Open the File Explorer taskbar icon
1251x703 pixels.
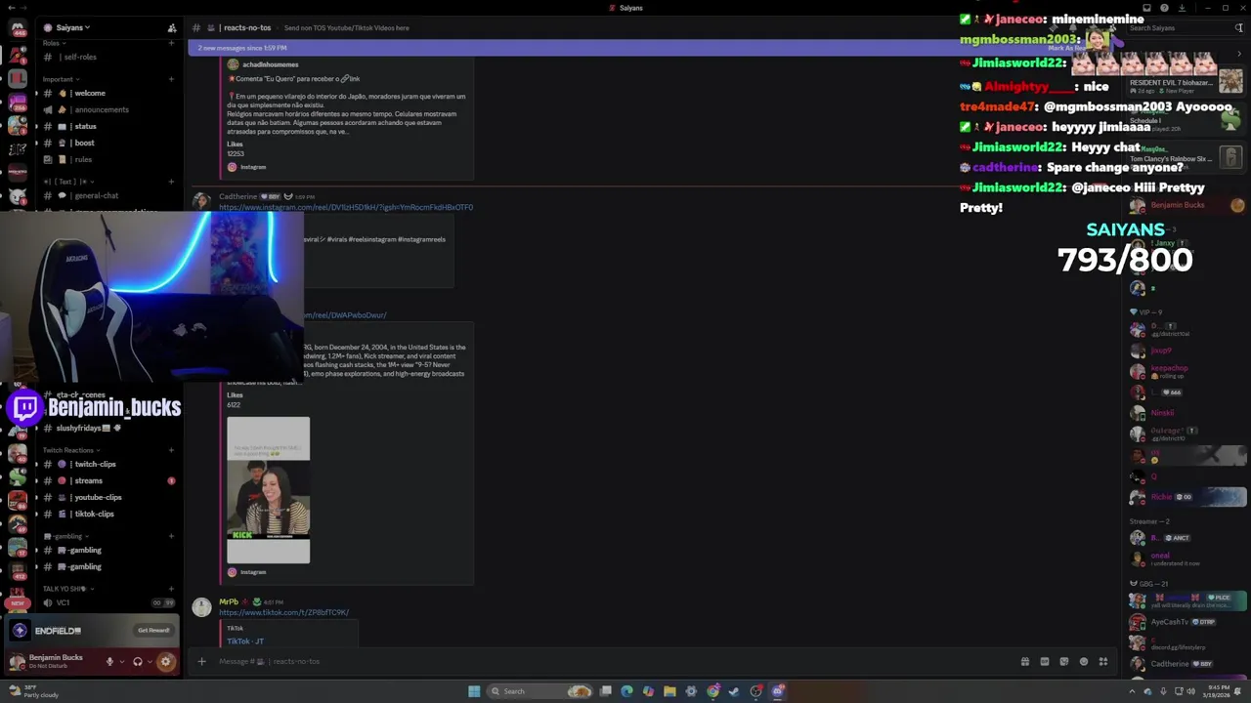pos(669,691)
